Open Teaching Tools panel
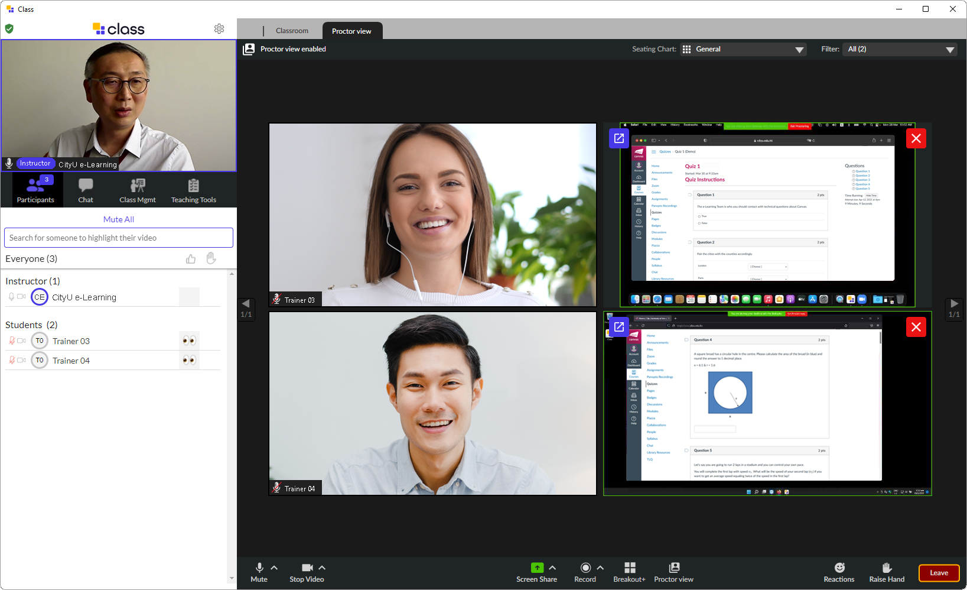This screenshot has height=590, width=967. tap(193, 190)
